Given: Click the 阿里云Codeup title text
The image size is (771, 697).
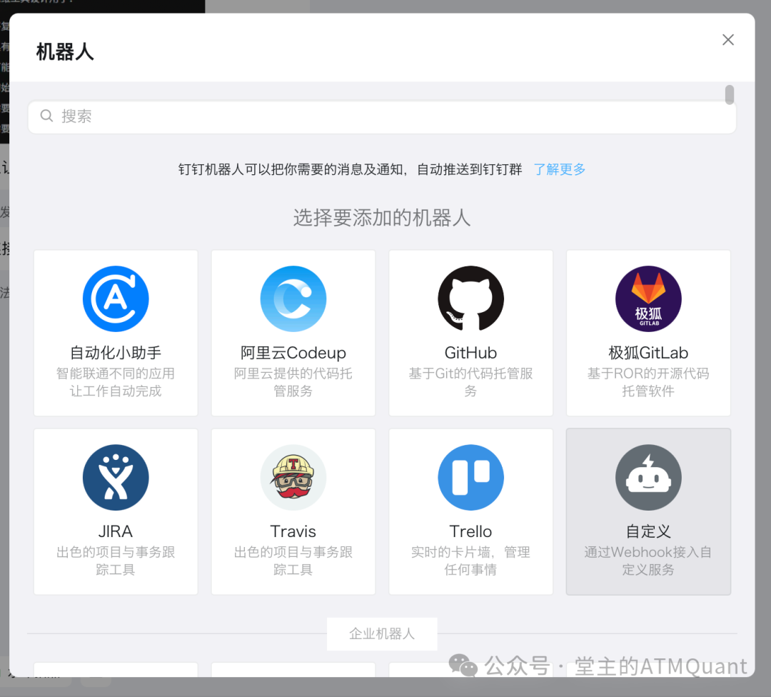Looking at the screenshot, I should tap(293, 353).
